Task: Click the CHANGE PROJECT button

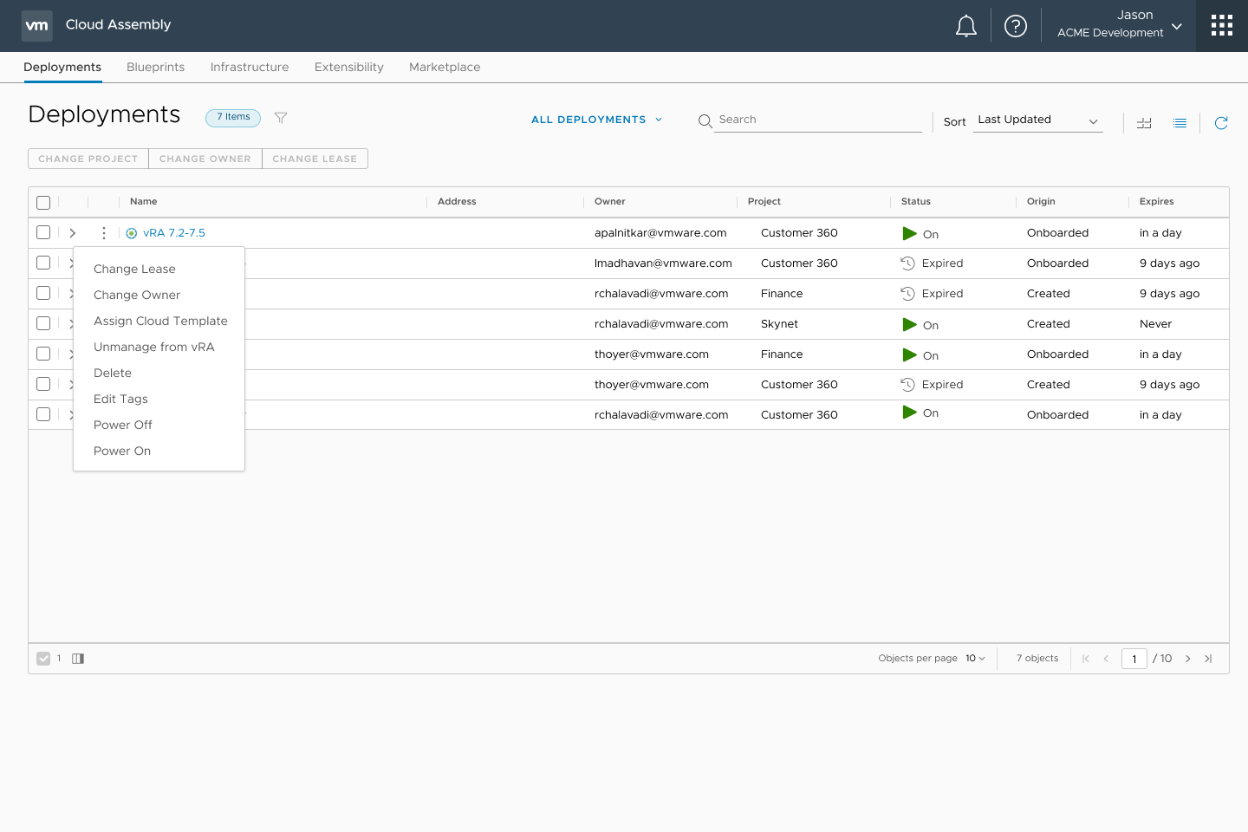Action: (88, 159)
